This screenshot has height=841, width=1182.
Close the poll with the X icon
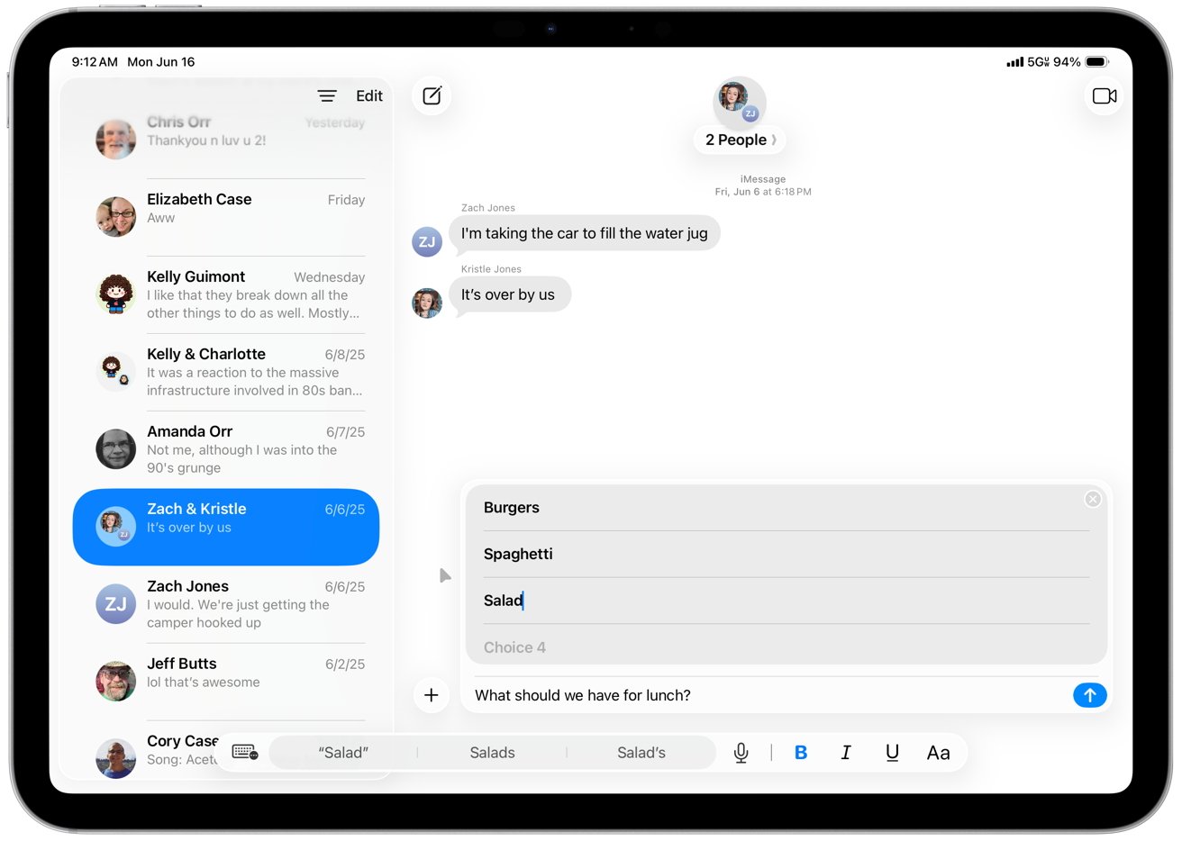[1092, 499]
